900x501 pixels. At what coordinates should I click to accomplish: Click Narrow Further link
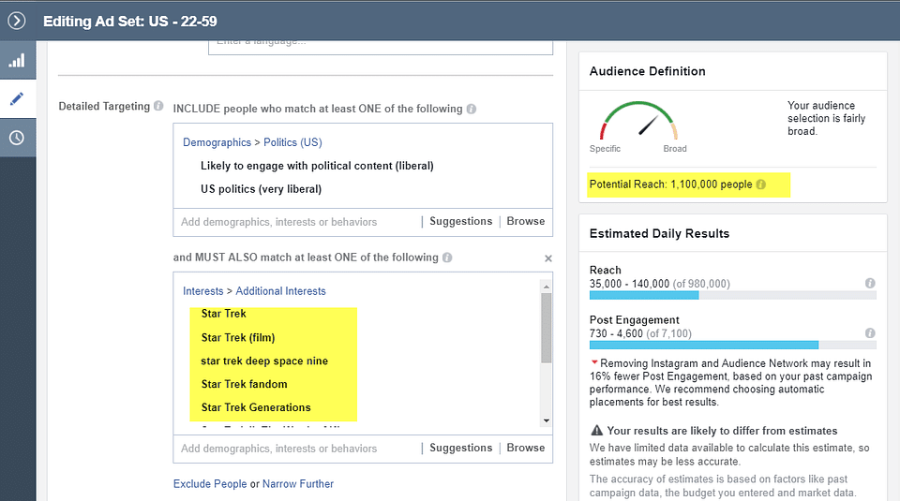(298, 484)
